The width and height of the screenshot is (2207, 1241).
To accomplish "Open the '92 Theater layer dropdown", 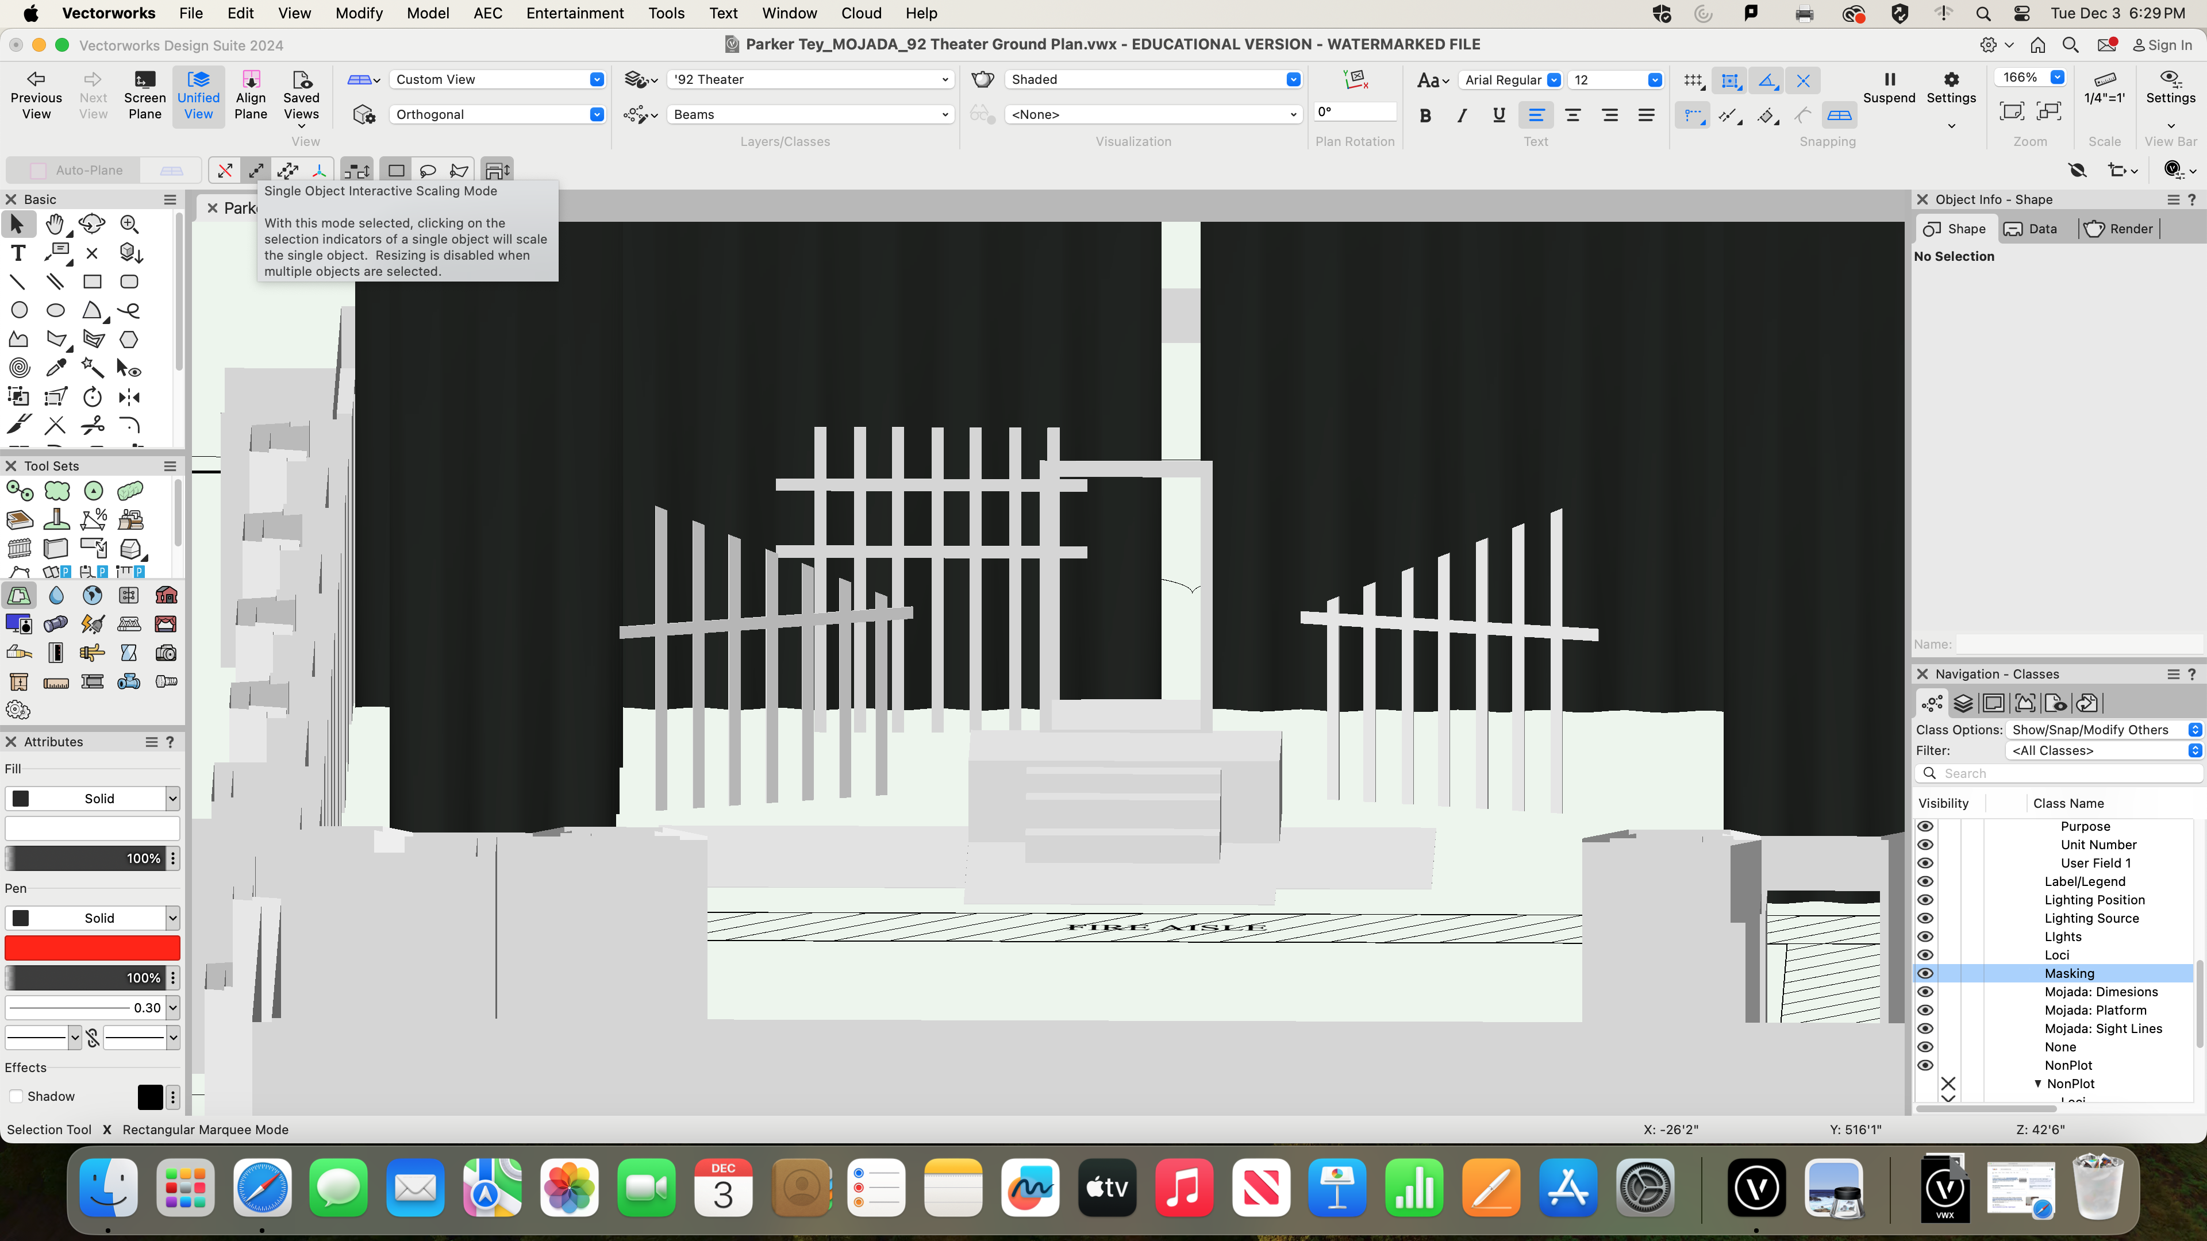I will pyautogui.click(x=810, y=80).
